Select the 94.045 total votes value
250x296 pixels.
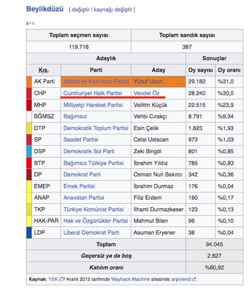[x=214, y=244]
